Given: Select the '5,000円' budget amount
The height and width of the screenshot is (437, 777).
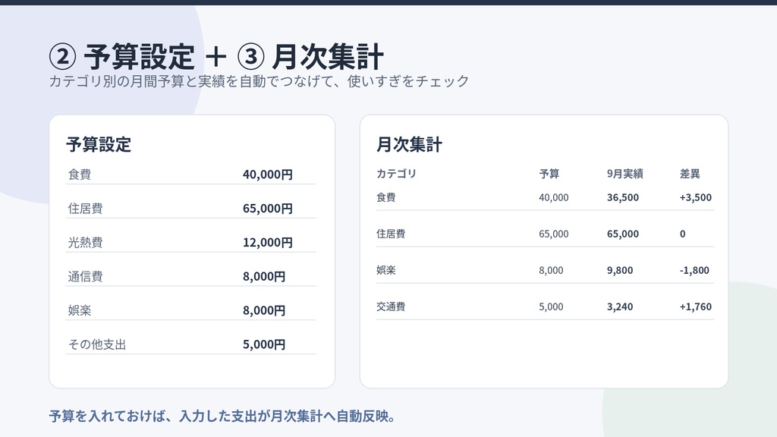Looking at the screenshot, I should point(264,344).
